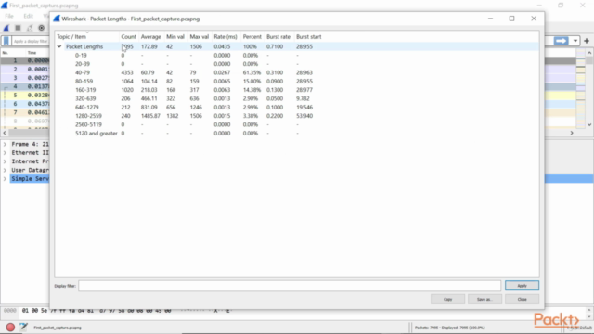The width and height of the screenshot is (594, 334).
Task: Sort by the Burst rate column header
Action: pos(278,37)
